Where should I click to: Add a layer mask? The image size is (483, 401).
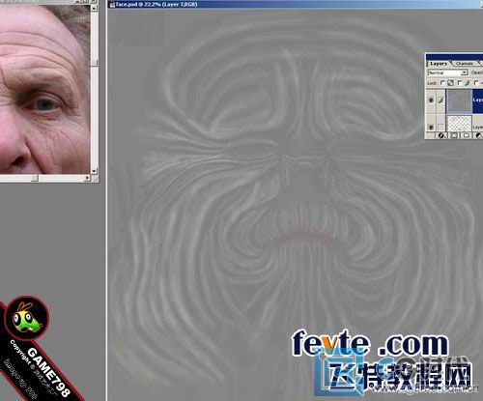click(x=454, y=135)
